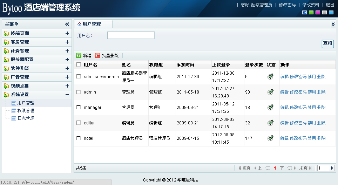Open 权限管理 in the sidebar tree

pyautogui.click(x=26, y=111)
